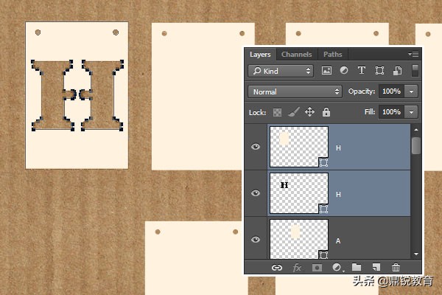442x295 pixels.
Task: Filter layers by smart objects icon
Action: [x=398, y=71]
